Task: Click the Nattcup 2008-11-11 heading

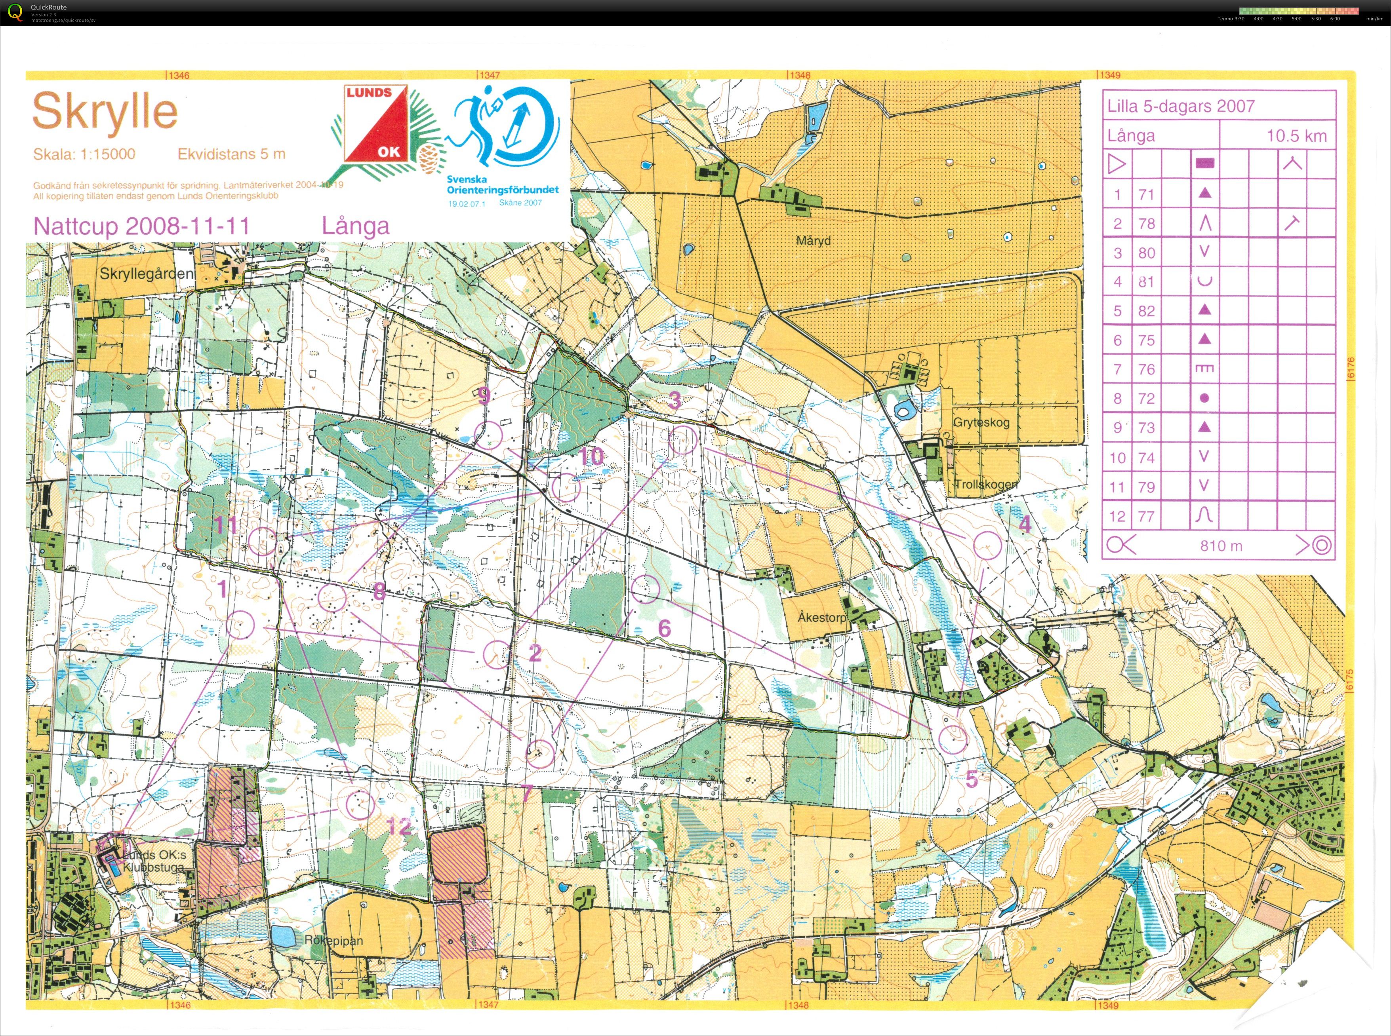Action: tap(141, 226)
